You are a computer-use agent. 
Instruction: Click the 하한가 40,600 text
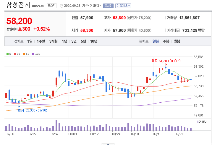(x=139, y=30)
